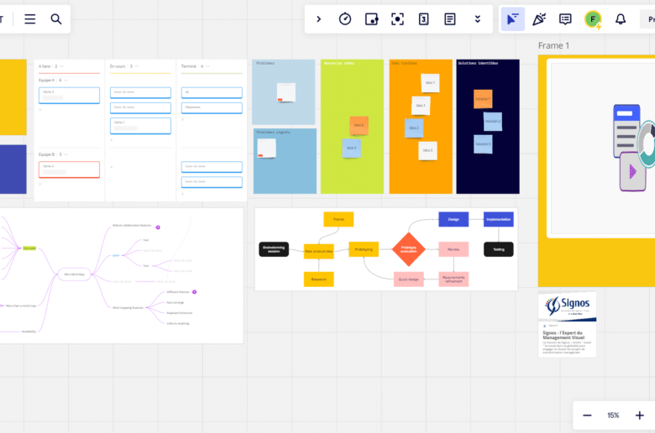Screen dimensions: 655x433
Task: Zoom in with the plus button
Action: point(639,415)
